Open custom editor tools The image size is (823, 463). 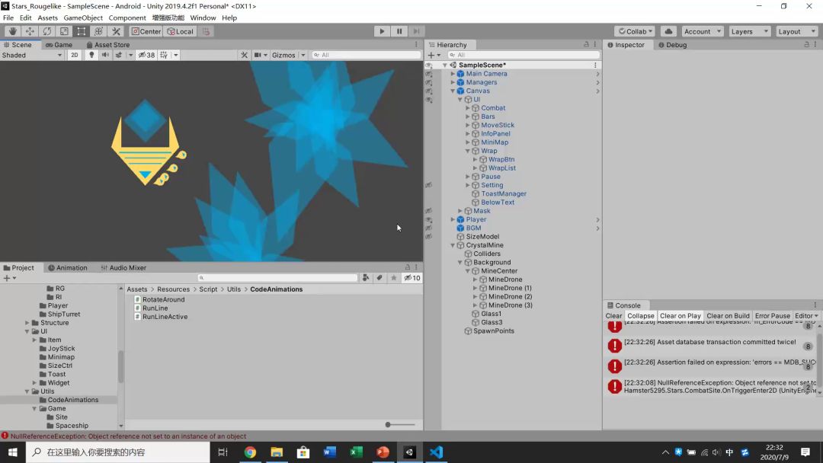[116, 31]
